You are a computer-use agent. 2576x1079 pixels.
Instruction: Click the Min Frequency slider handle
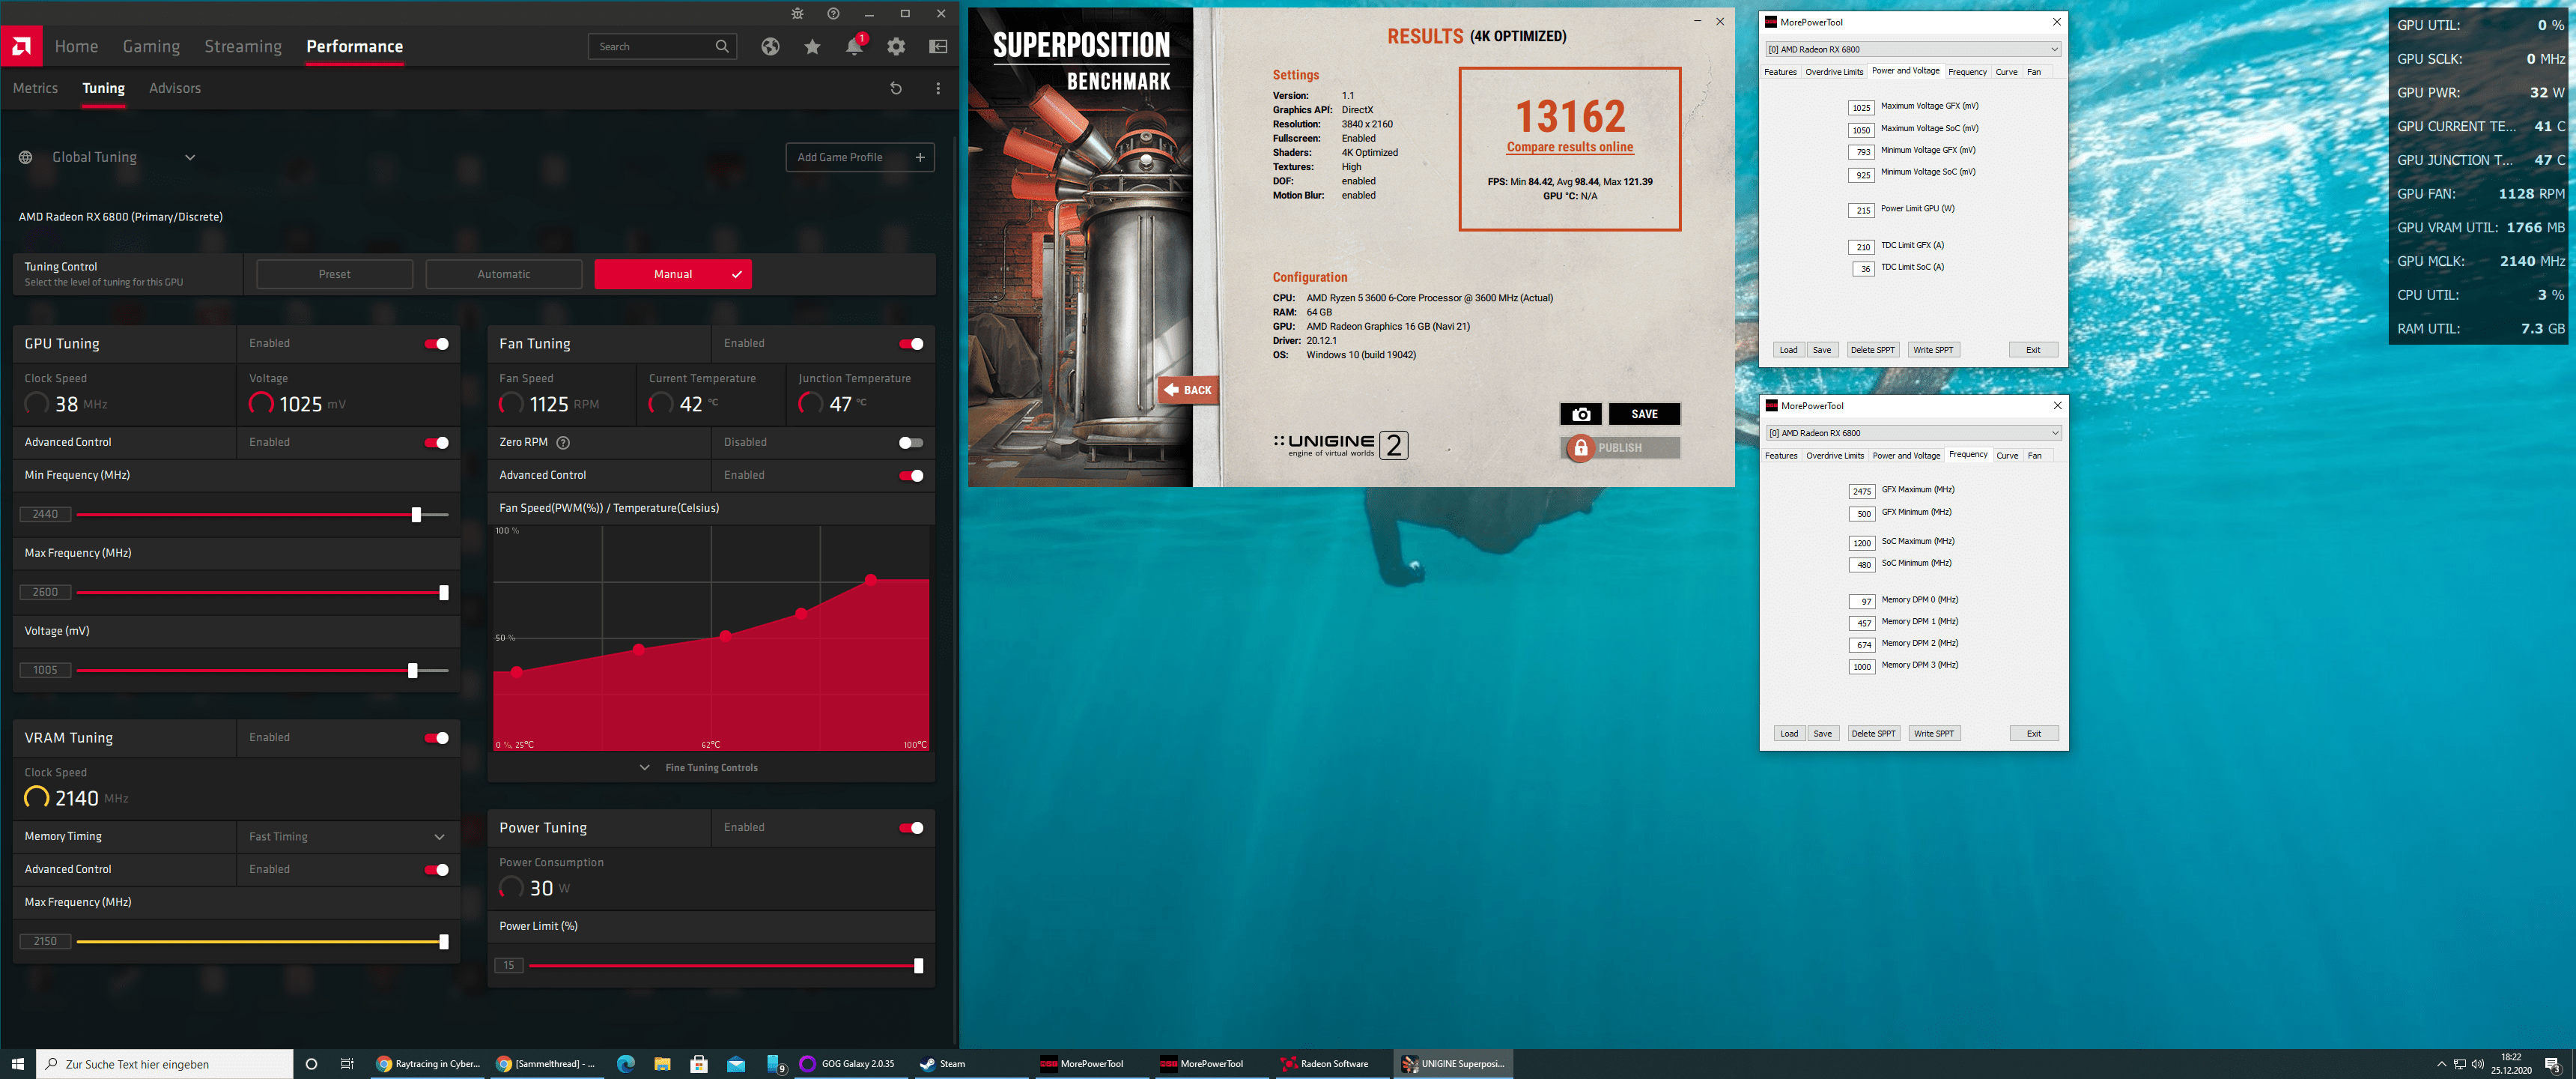(416, 515)
